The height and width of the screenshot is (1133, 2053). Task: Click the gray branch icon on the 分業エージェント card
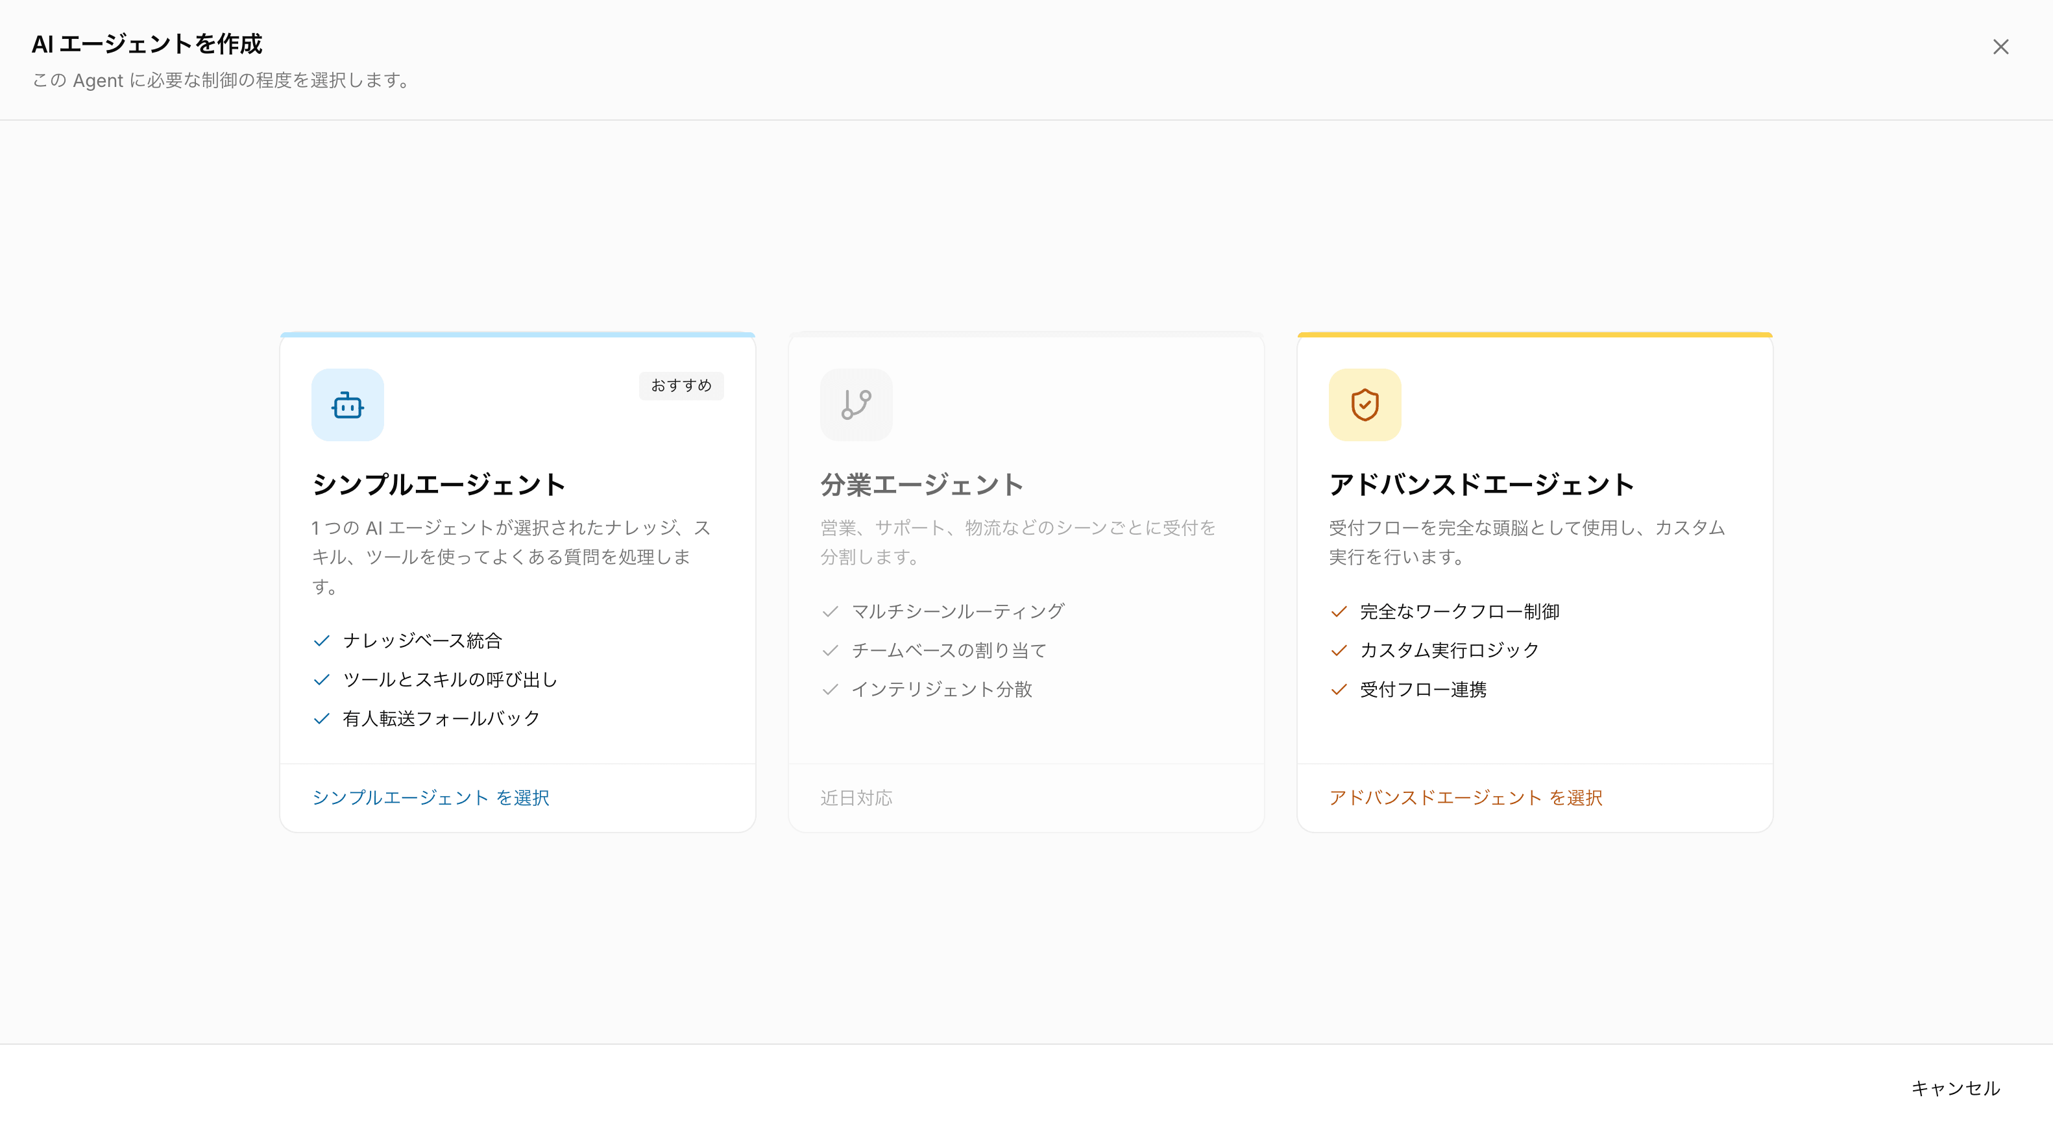(x=856, y=405)
